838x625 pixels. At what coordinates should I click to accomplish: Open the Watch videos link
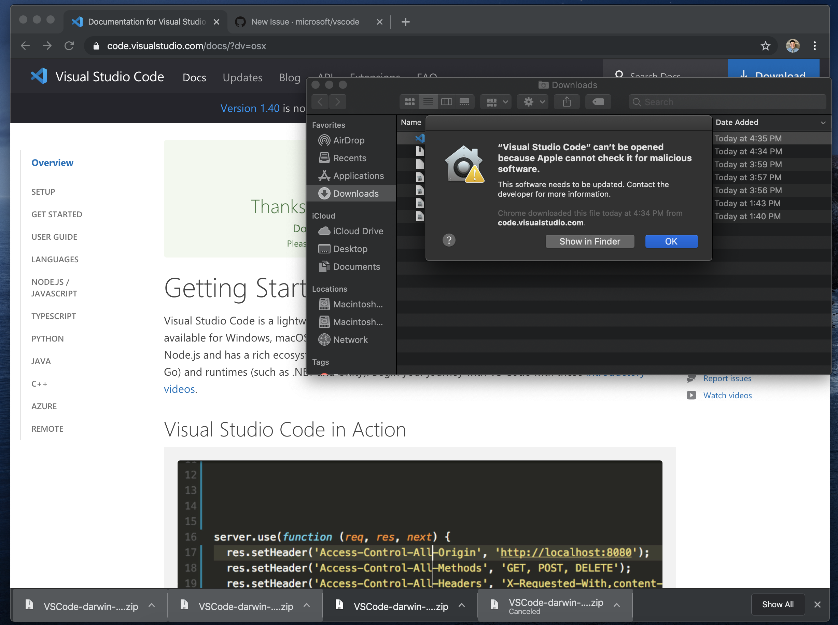pyautogui.click(x=727, y=395)
